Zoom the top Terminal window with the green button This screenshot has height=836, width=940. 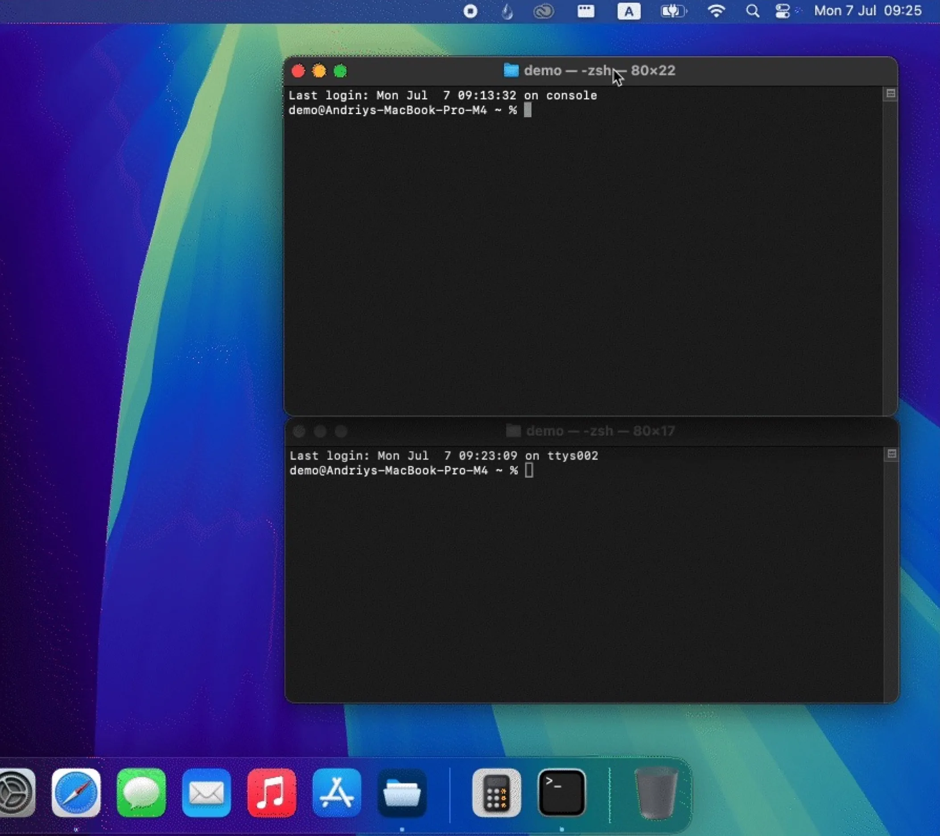(340, 71)
